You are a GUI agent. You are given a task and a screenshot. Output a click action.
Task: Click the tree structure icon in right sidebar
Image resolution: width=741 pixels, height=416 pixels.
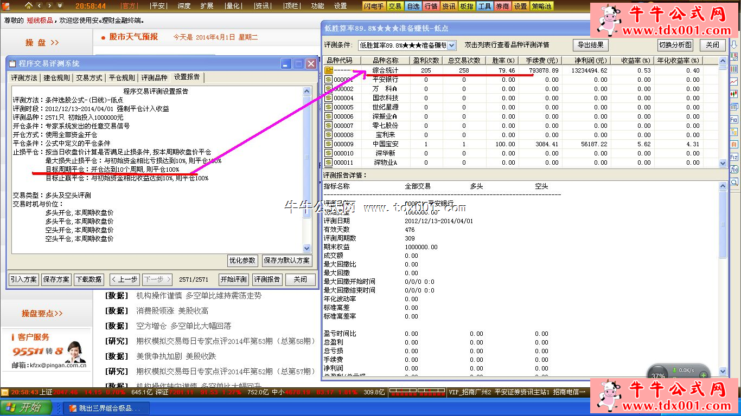pyautogui.click(x=734, y=132)
